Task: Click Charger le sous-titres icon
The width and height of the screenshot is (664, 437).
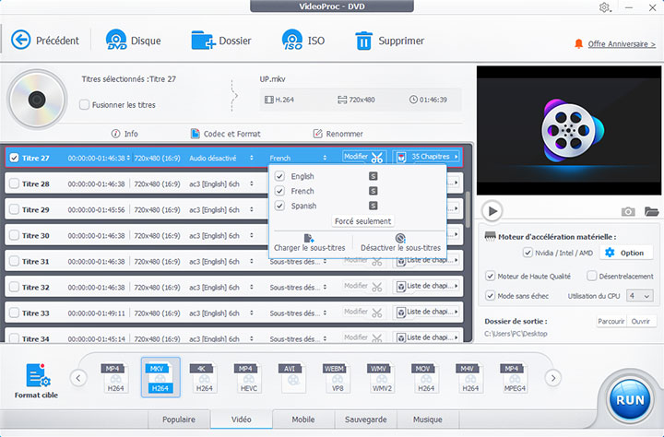Action: click(x=310, y=239)
